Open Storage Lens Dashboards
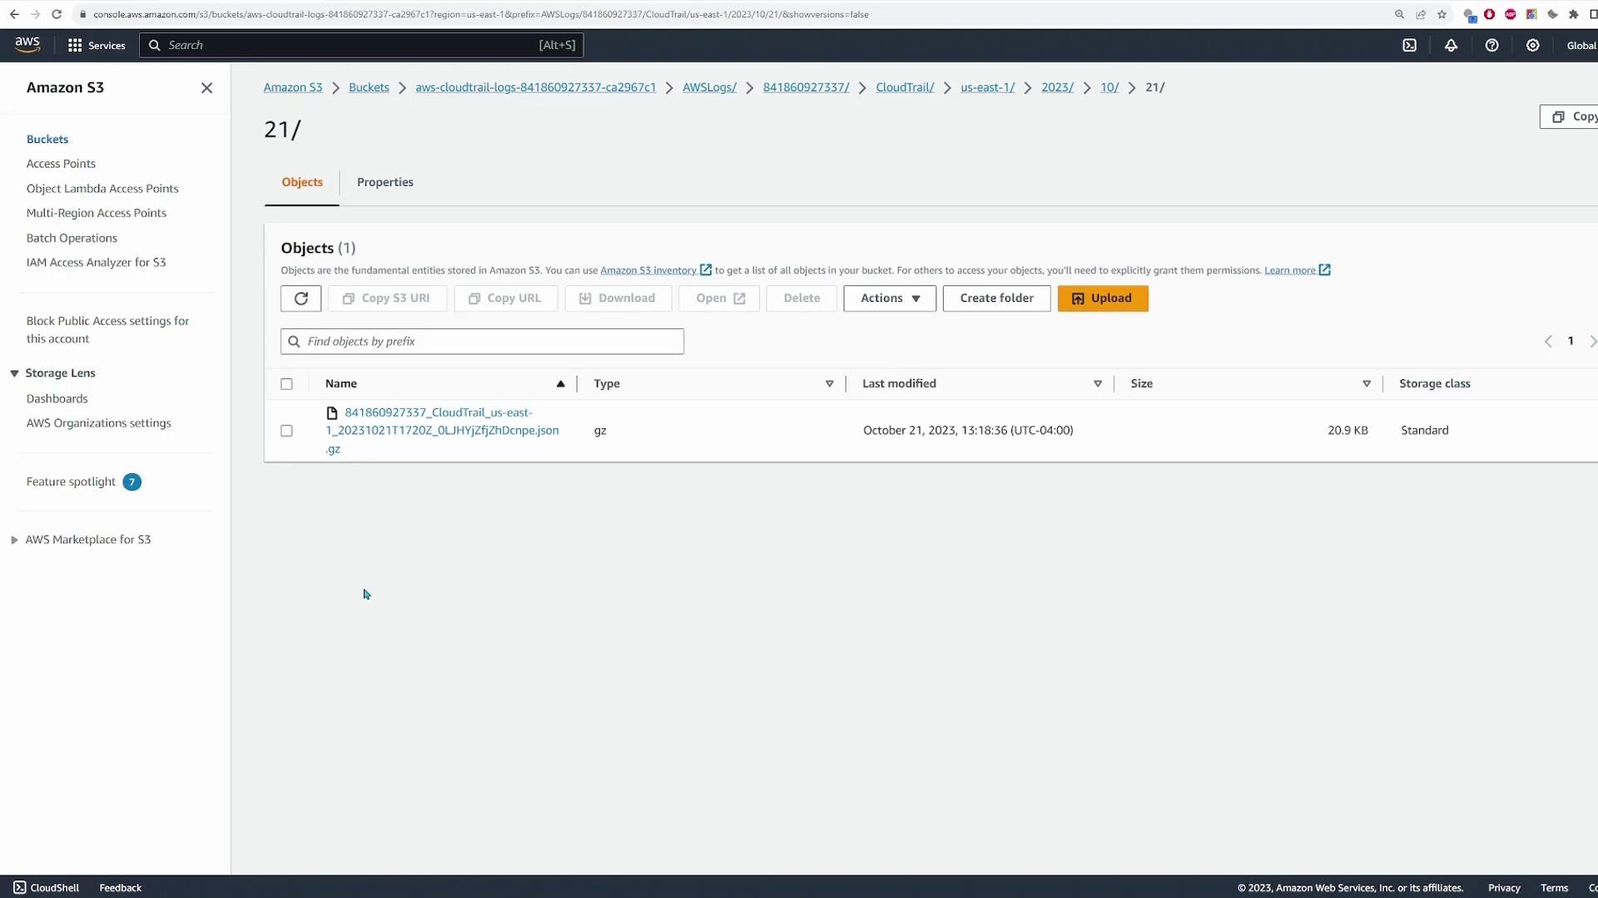This screenshot has width=1598, height=898. click(x=57, y=398)
